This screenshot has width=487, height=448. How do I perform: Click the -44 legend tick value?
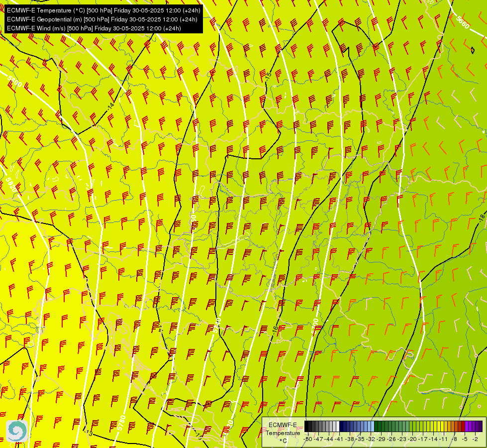coord(329,439)
